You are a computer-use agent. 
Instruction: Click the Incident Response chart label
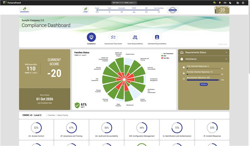[143, 100]
